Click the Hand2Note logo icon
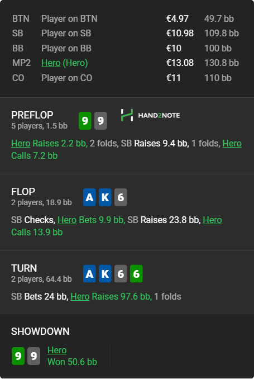This screenshot has width=254, height=379. pos(127,115)
